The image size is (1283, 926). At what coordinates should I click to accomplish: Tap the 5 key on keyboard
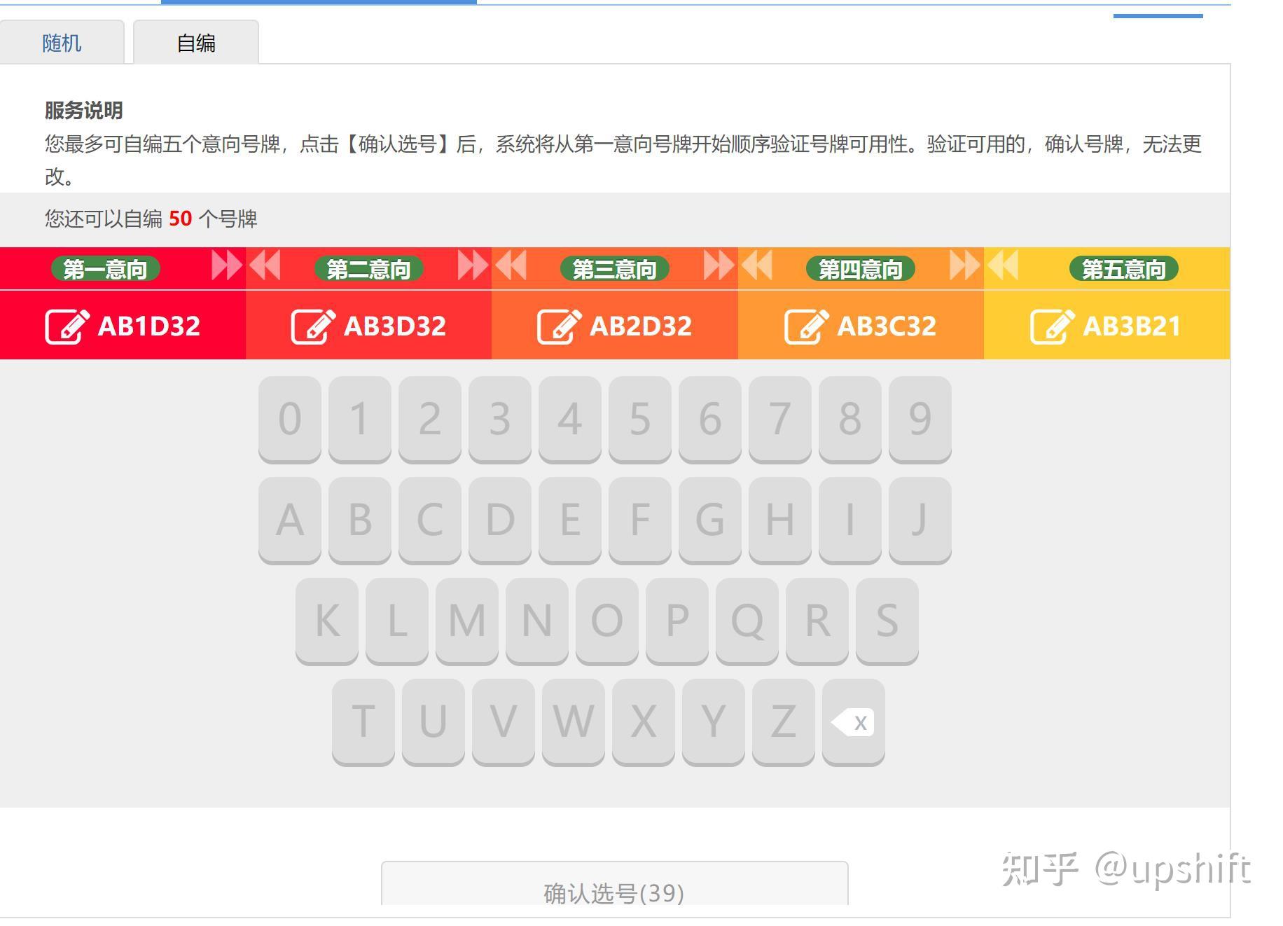[x=640, y=420]
